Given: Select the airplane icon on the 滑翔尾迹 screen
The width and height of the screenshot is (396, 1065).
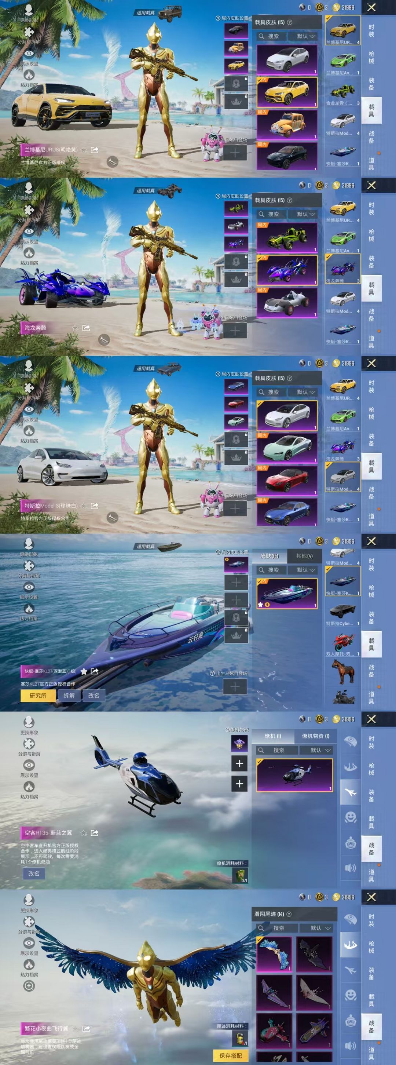Looking at the screenshot, I should coord(351,970).
